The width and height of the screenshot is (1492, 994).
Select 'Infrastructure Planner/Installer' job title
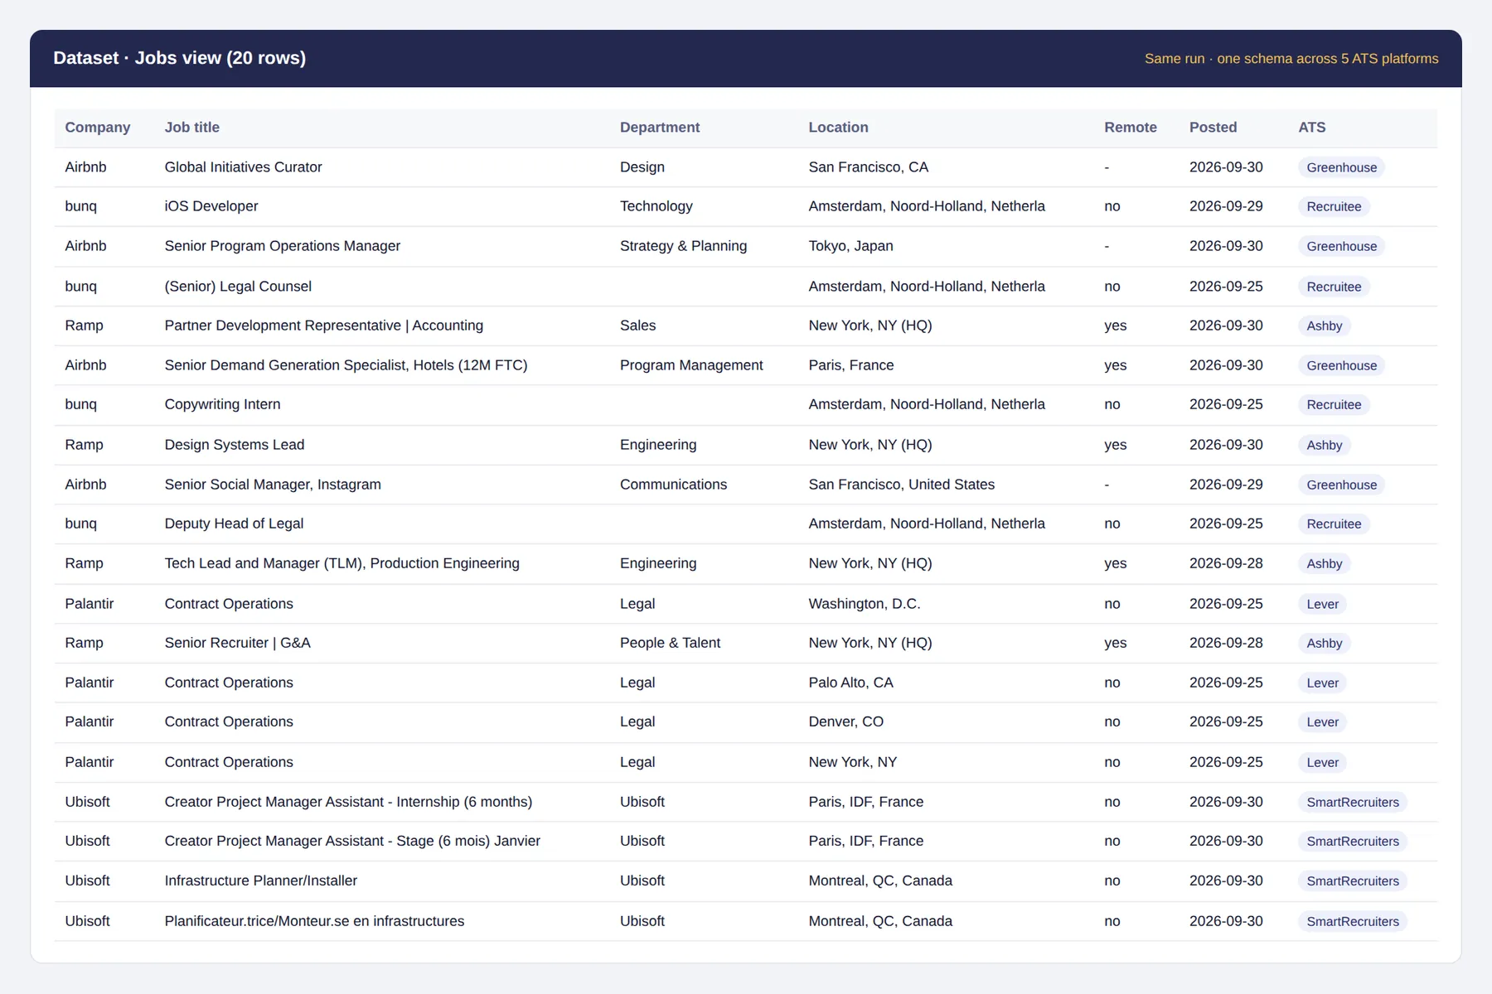pos(261,881)
